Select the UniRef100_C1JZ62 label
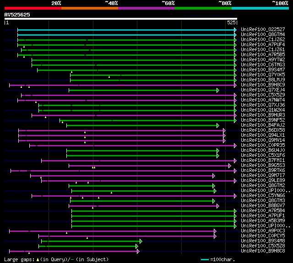This screenshot has height=263, width=293. tap(263, 40)
